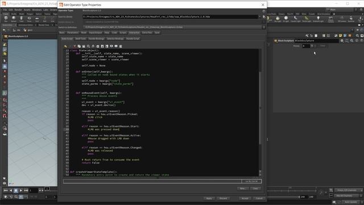
Task: Click Caustic Light shelf tool
Action: coord(296,19)
